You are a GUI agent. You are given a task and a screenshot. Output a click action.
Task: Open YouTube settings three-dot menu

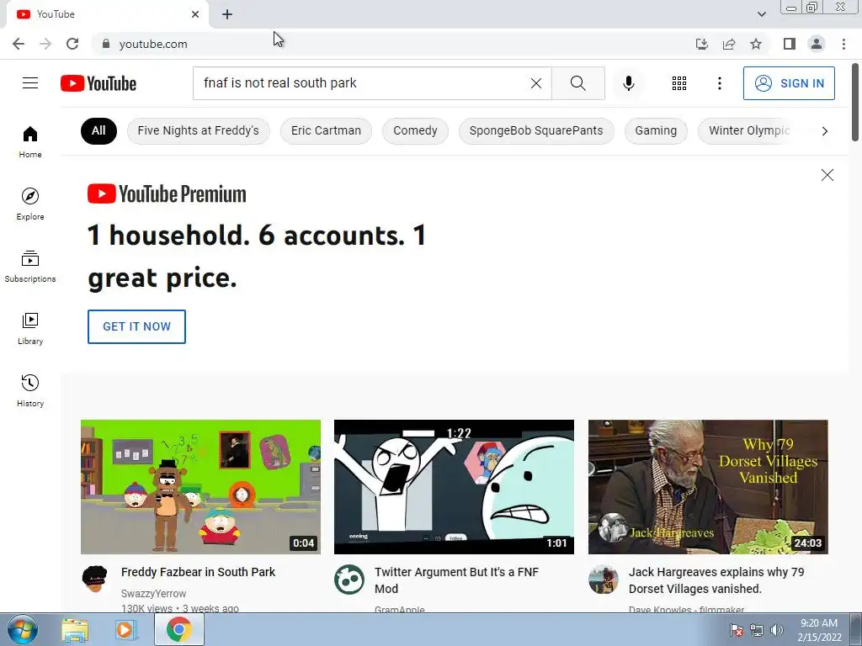point(719,83)
